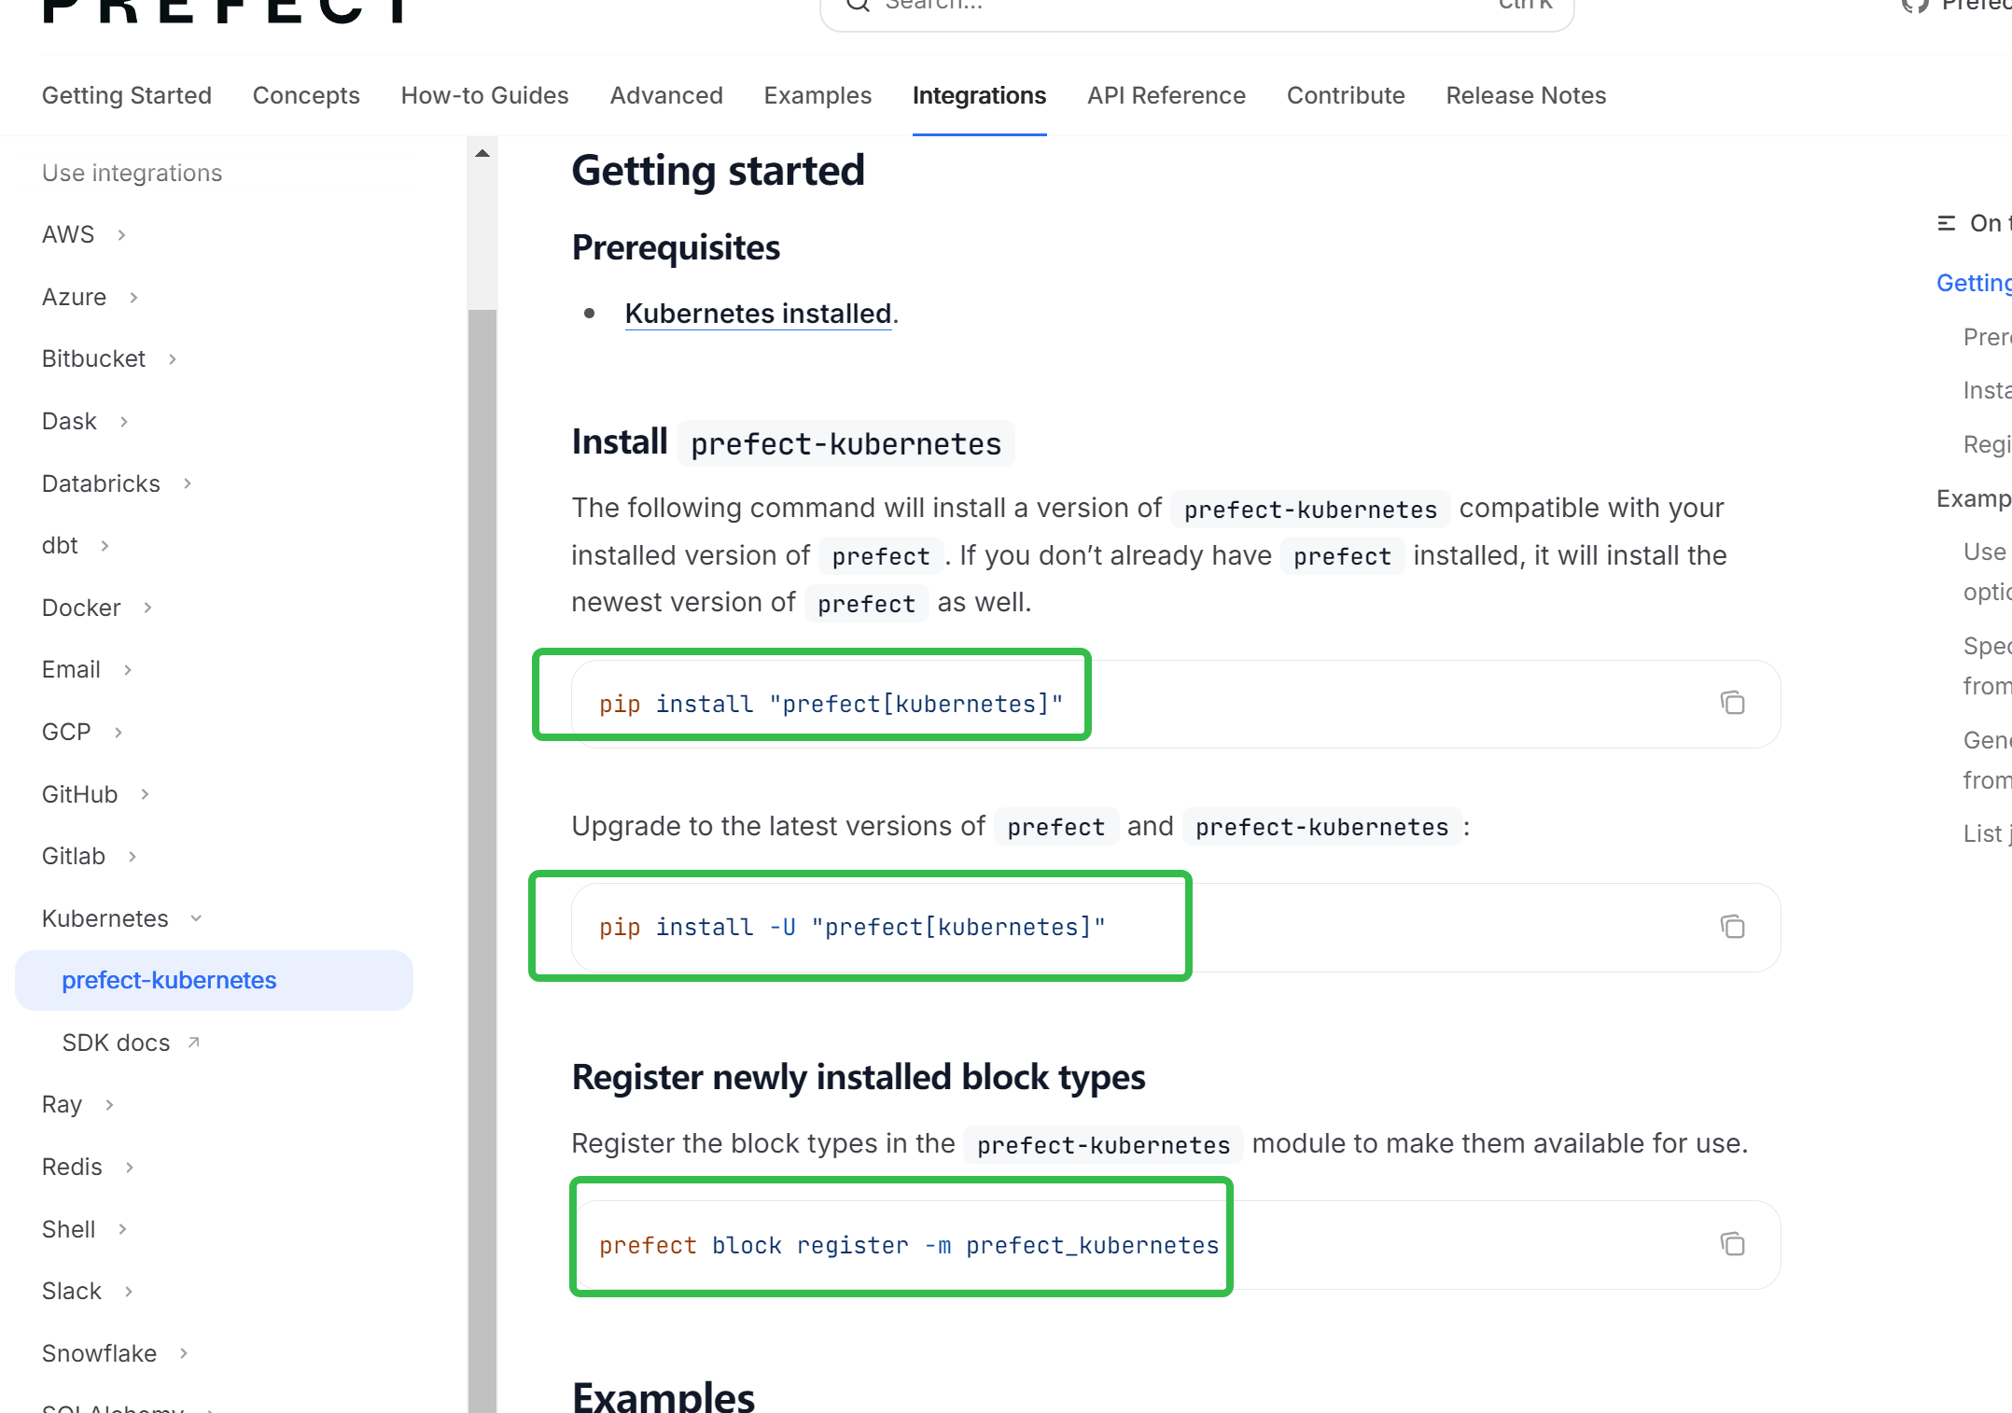The height and width of the screenshot is (1413, 2012).
Task: Expand the Snowflake sidebar section
Action: click(x=184, y=1353)
